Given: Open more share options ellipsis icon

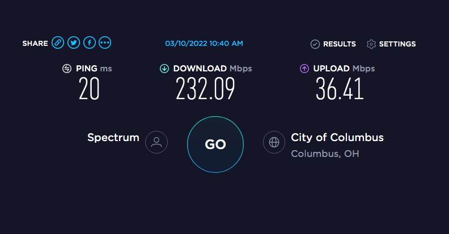Looking at the screenshot, I should tap(105, 43).
